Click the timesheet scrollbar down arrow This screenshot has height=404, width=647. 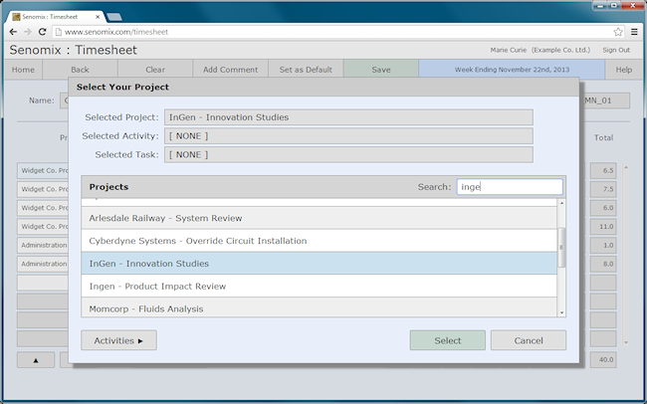(x=626, y=342)
